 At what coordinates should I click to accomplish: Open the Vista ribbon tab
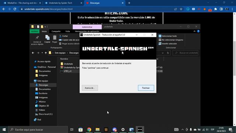click(x=67, y=31)
